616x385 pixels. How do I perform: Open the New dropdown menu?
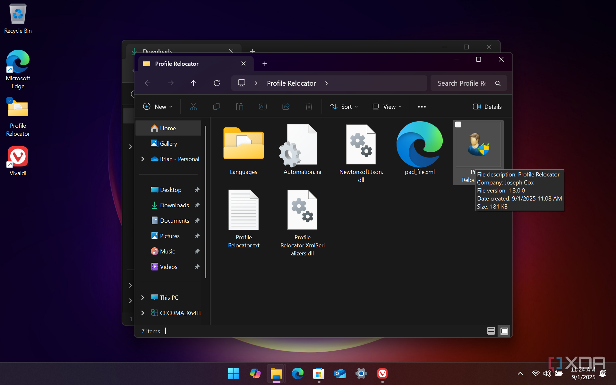point(158,107)
